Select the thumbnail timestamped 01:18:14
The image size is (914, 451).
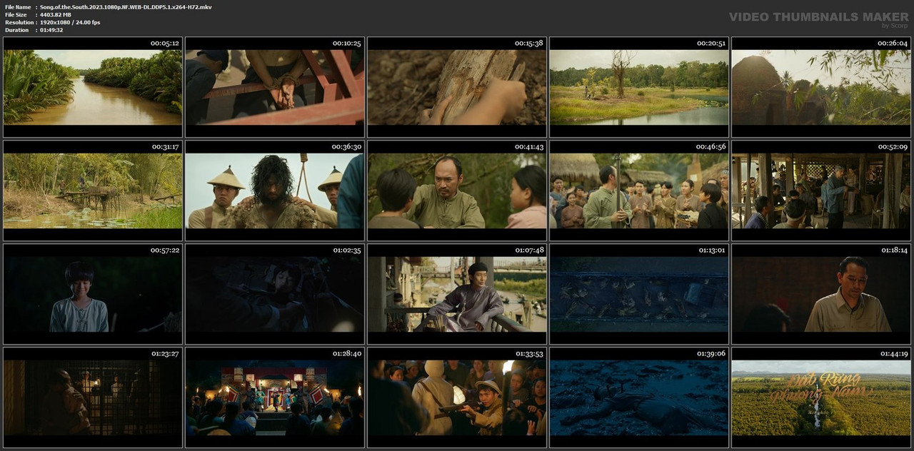pyautogui.click(x=821, y=294)
